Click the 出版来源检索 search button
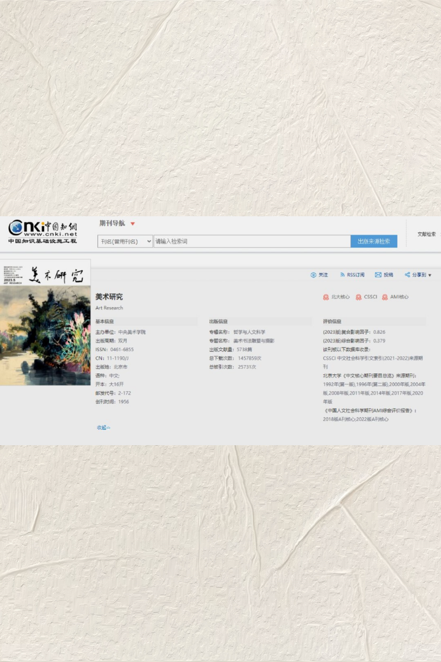 pos(374,242)
